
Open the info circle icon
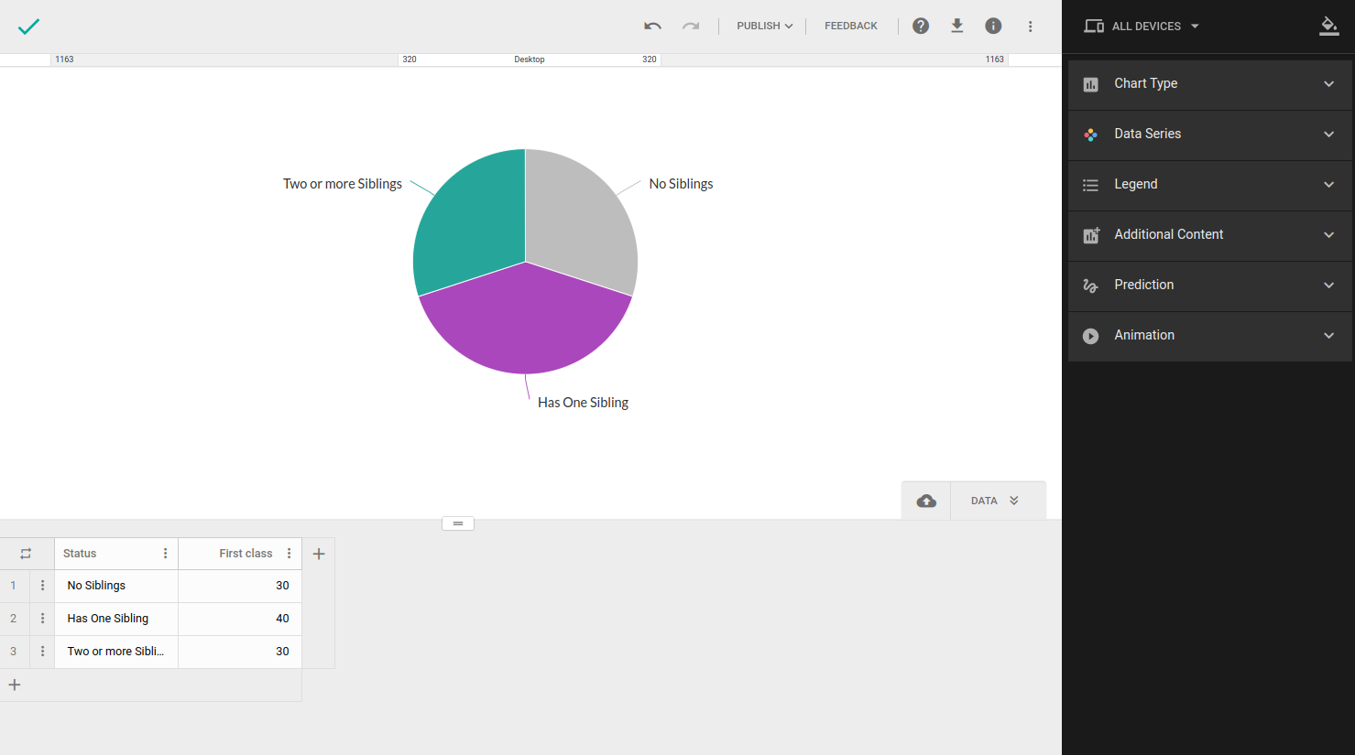pyautogui.click(x=993, y=27)
